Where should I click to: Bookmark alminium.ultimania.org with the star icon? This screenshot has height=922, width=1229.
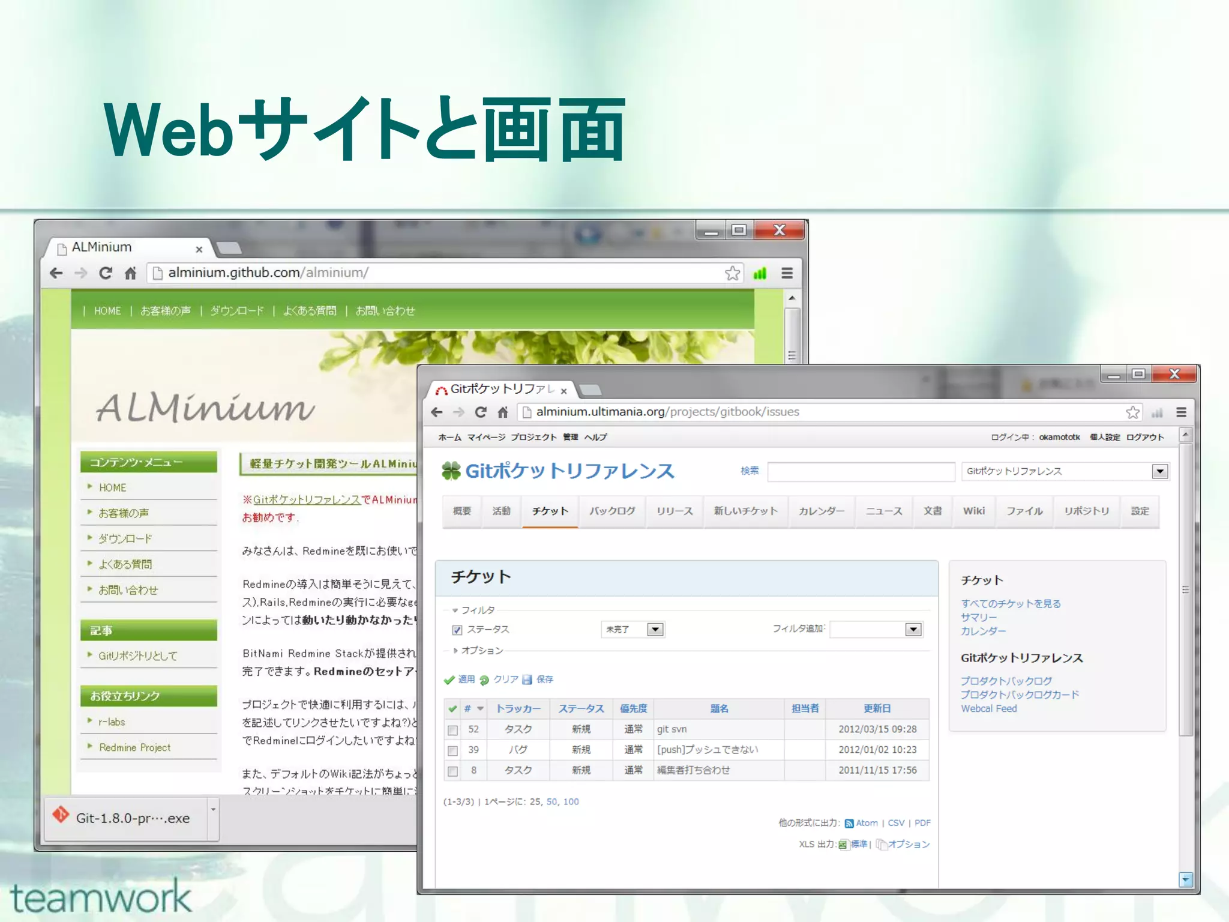point(1132,412)
